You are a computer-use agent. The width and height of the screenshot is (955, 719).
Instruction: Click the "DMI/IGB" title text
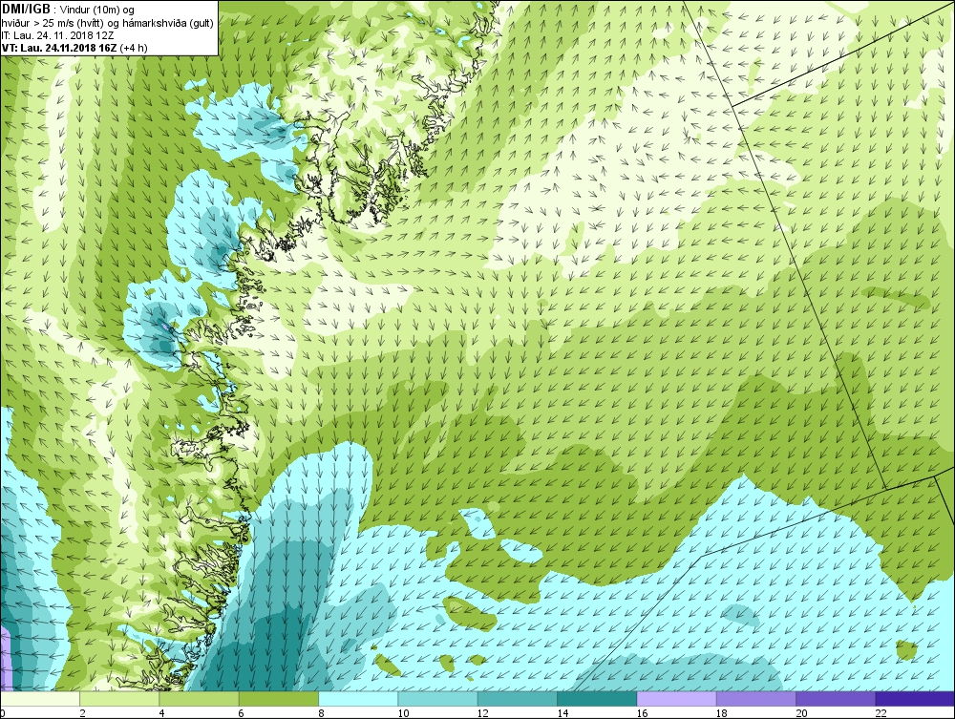click(26, 10)
